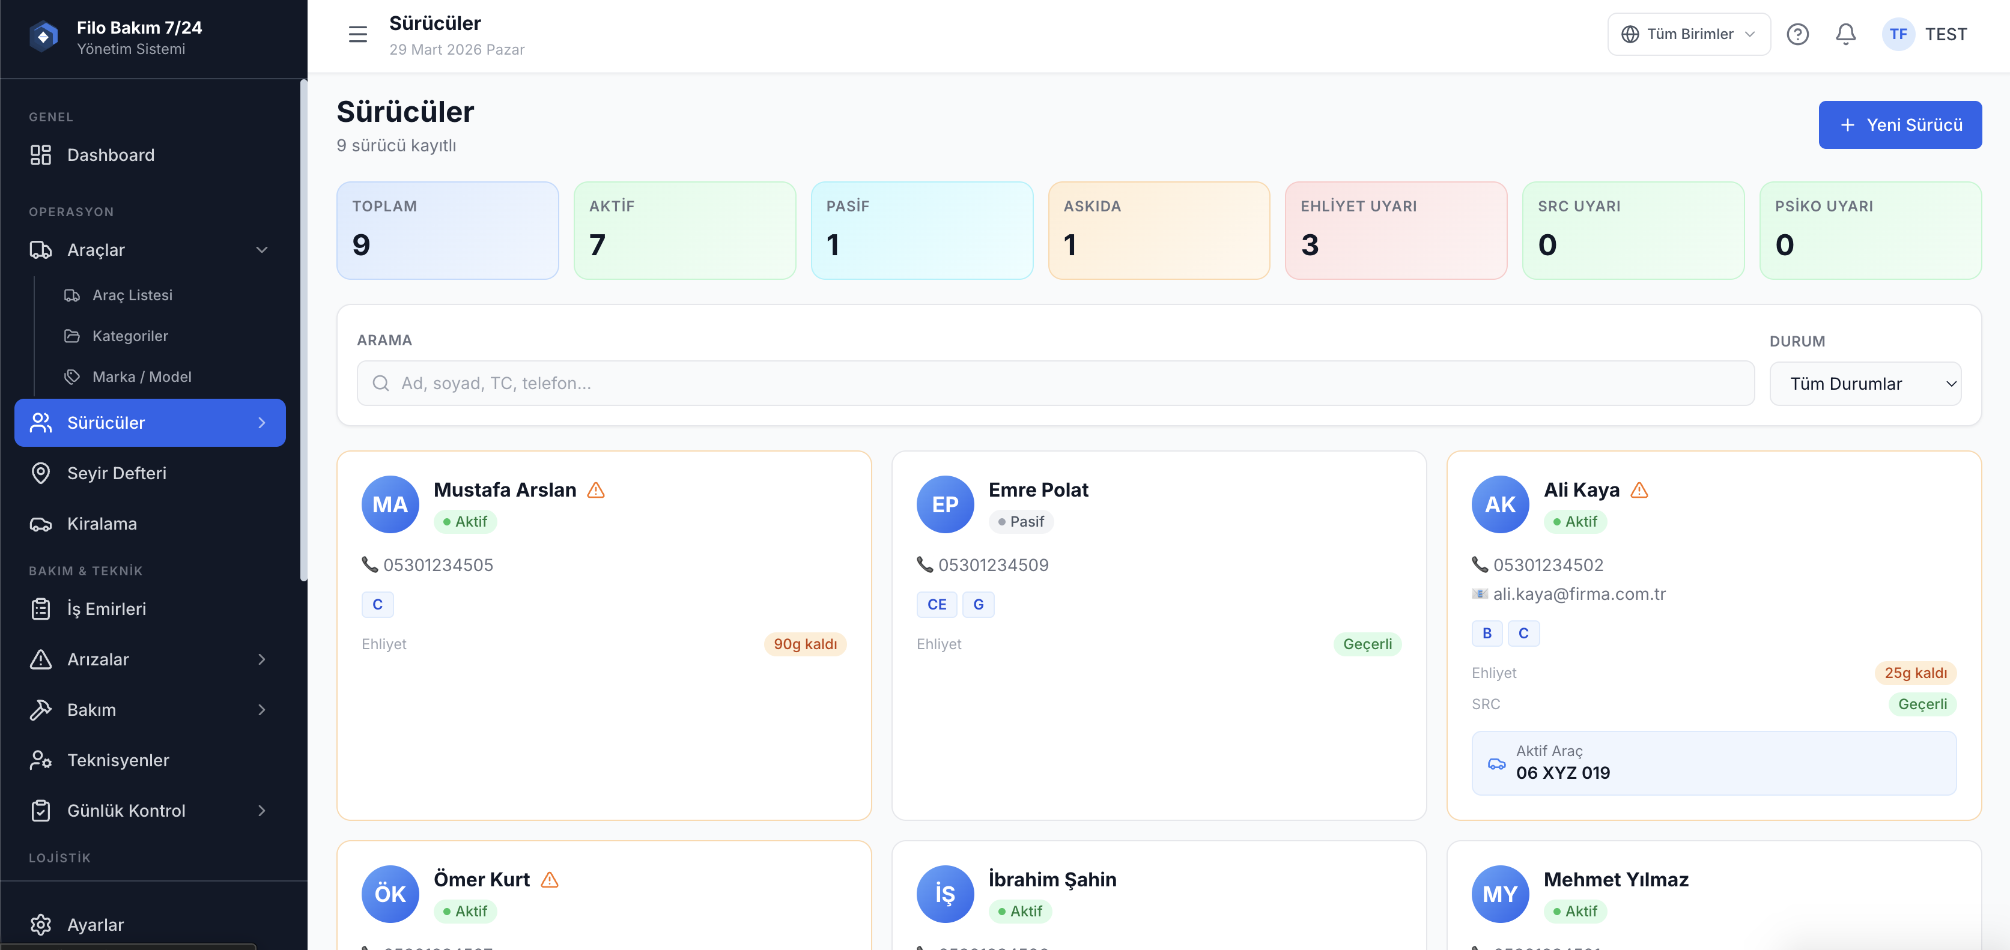
Task: Click the Ehliyet Uyarı stat card
Action: (1395, 230)
